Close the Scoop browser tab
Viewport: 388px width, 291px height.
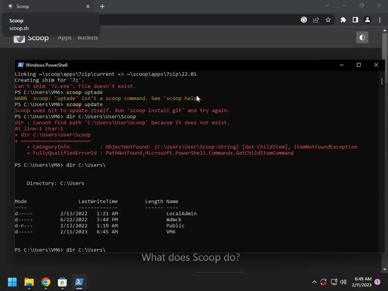pos(88,6)
